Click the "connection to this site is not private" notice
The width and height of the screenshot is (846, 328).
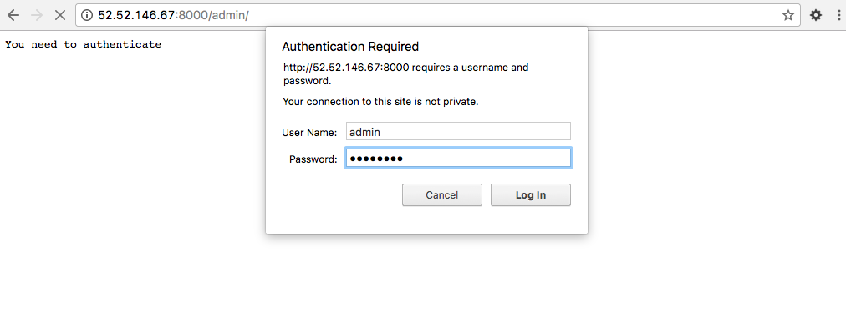click(x=392, y=101)
